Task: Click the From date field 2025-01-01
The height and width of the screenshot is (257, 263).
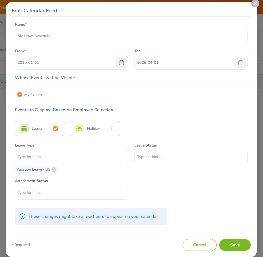Action: [x=66, y=63]
